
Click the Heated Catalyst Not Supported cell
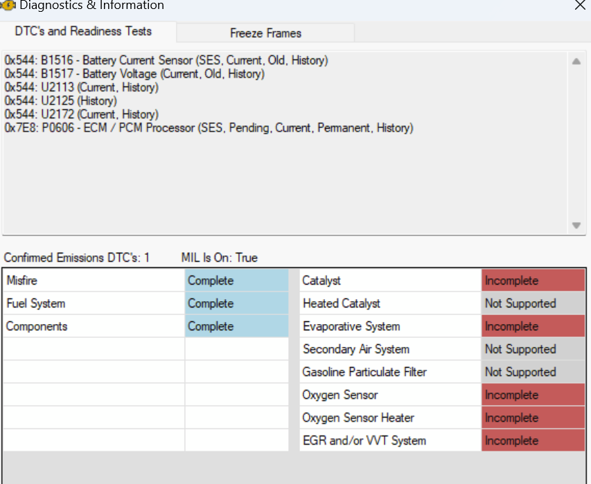click(x=533, y=303)
